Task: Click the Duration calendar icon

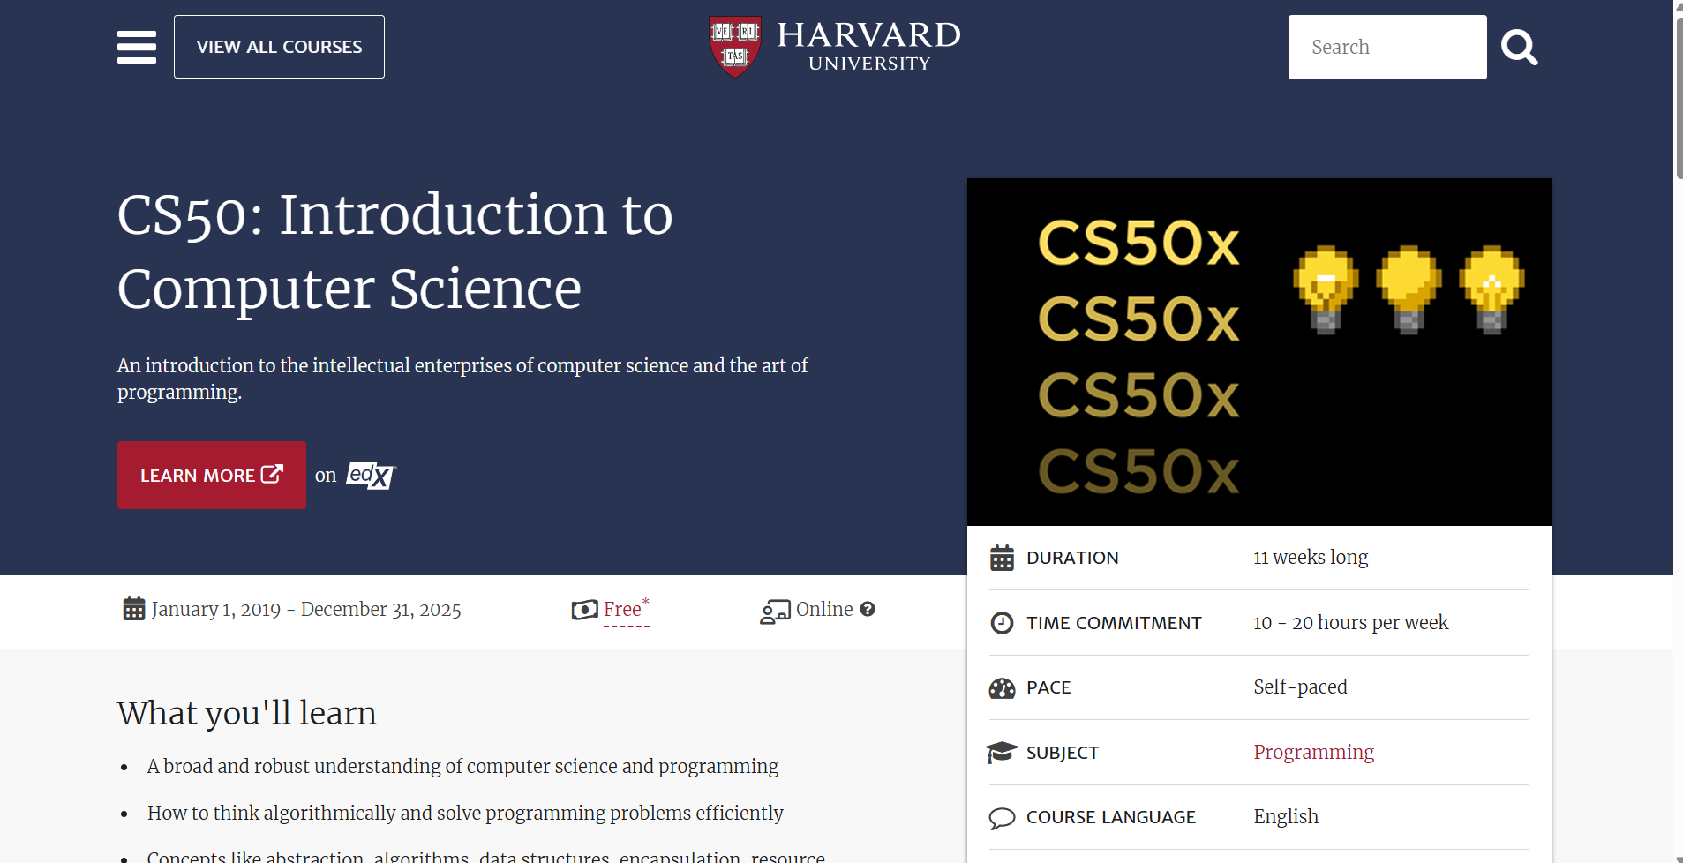Action: 1003,558
